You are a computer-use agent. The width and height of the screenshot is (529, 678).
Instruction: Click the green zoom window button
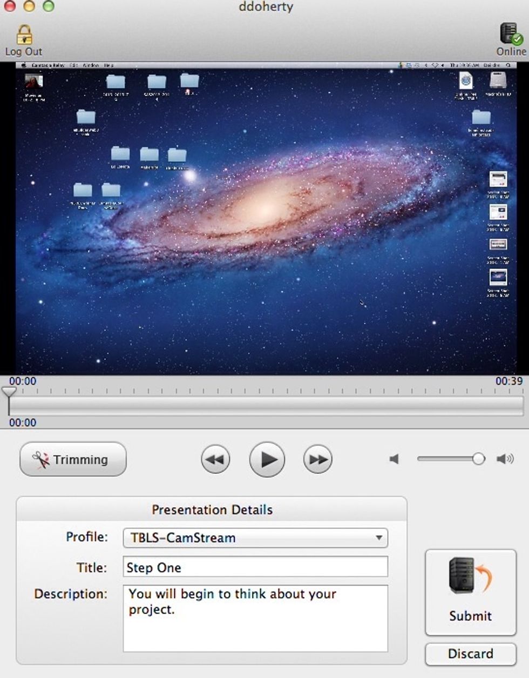pyautogui.click(x=49, y=6)
